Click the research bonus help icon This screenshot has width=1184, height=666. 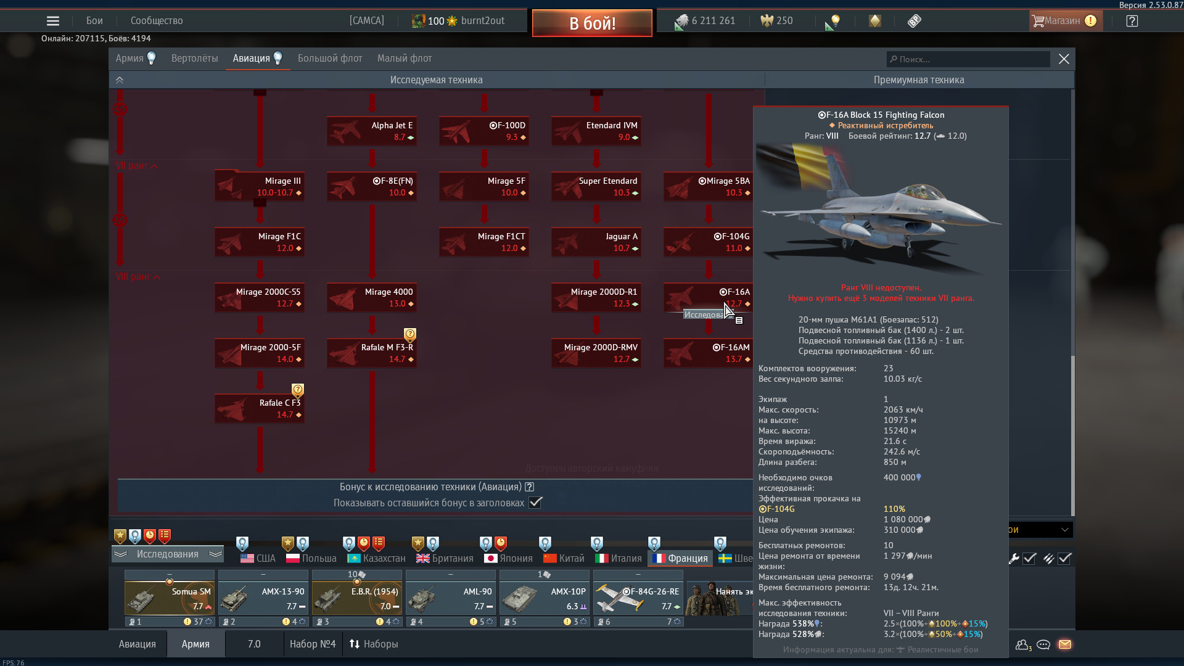click(529, 487)
